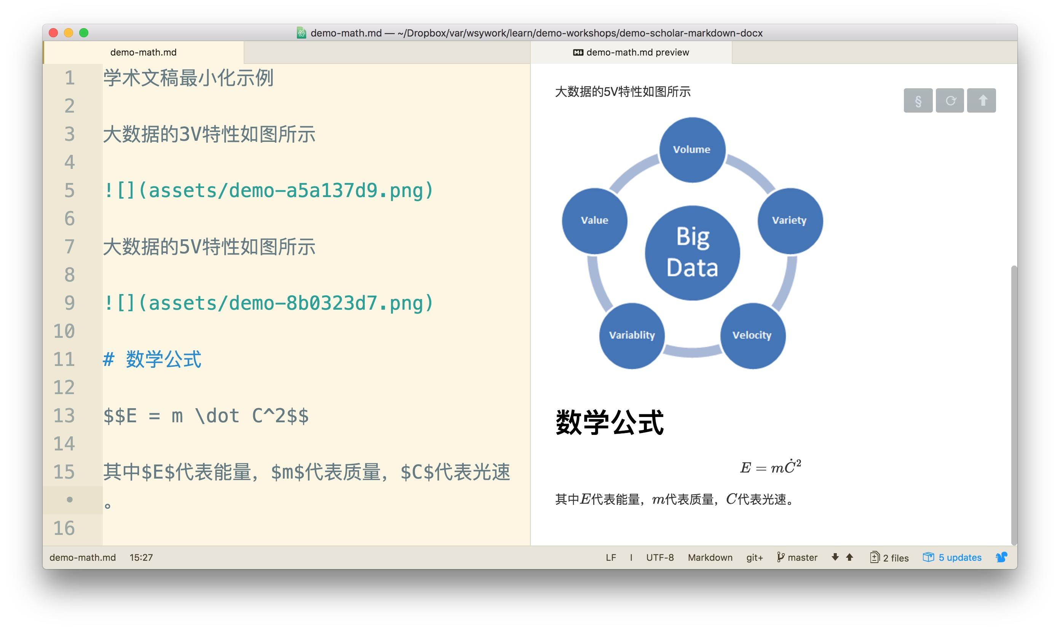
Task: Click the section sign preview button
Action: 918,100
